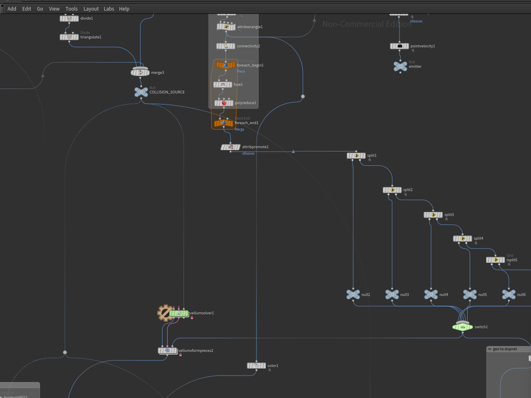
Task: Select the foreach_begin1 block node
Action: tap(226, 65)
